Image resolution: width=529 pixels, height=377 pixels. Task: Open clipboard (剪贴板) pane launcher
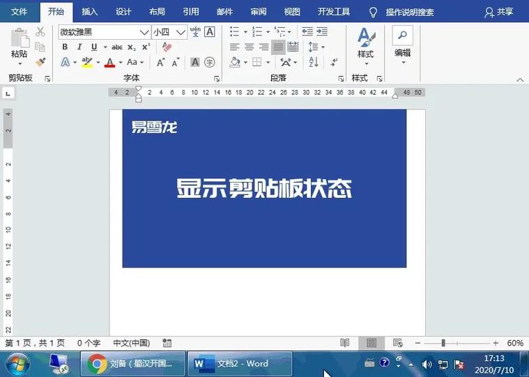47,79
